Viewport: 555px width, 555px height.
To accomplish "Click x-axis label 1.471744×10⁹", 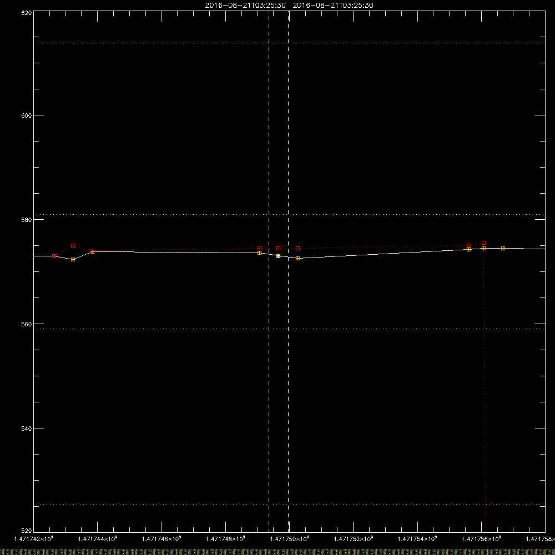I will tap(97, 539).
